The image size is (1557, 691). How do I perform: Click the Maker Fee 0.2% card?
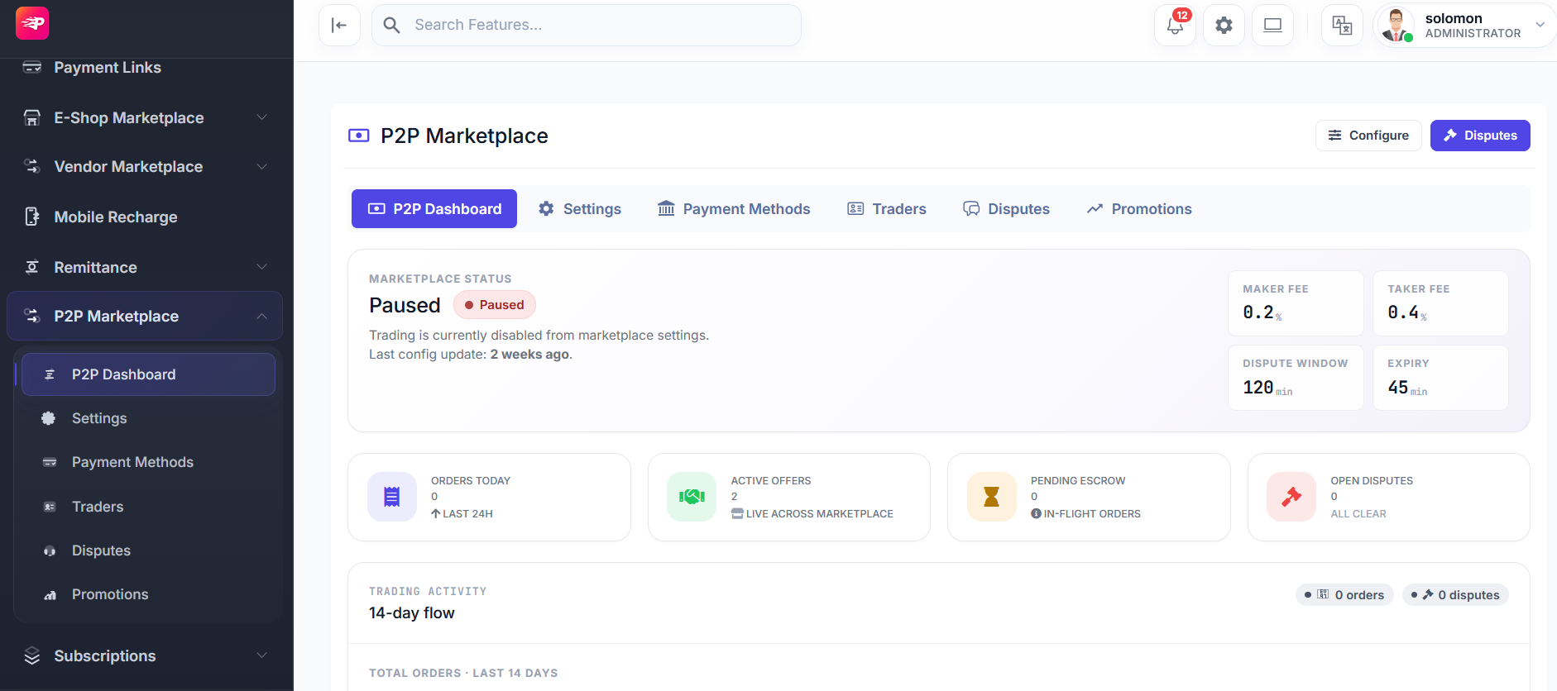[x=1296, y=303]
